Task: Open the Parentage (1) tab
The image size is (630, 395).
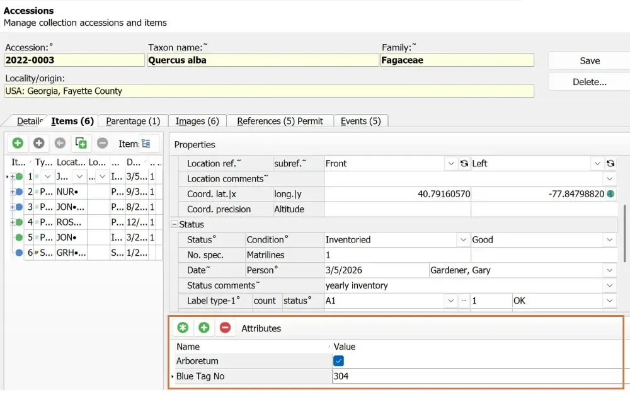Action: [x=133, y=121]
